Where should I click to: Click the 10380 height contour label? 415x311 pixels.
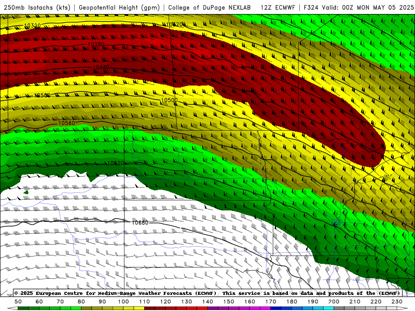(96, 45)
